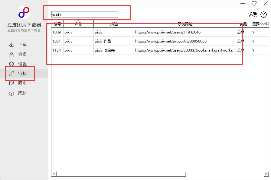Click the users/11932846 example URL

click(x=168, y=32)
